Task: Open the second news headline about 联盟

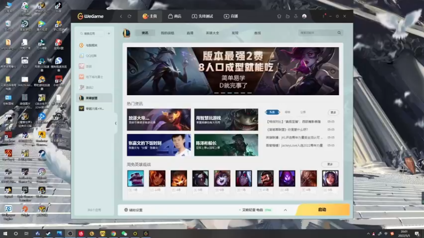Action: point(287,130)
